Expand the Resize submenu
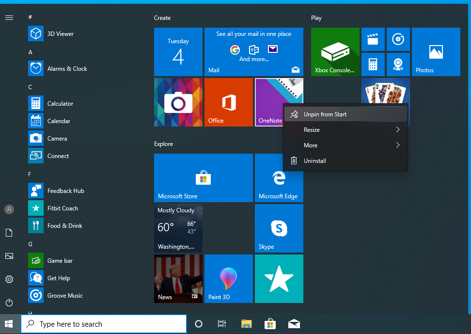Screen dimensions: 471x334 pyautogui.click(x=345, y=129)
